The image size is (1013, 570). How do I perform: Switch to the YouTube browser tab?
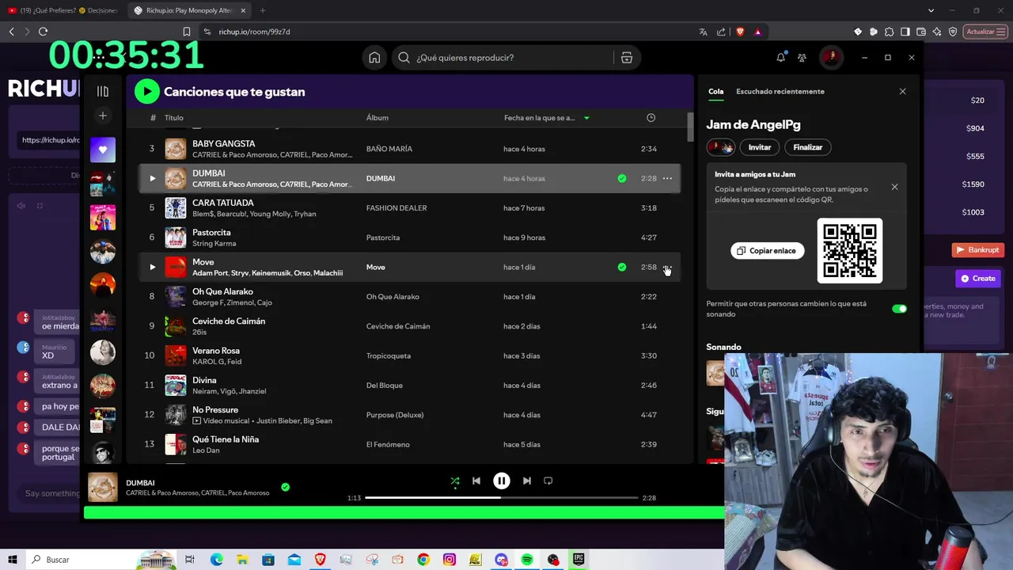pyautogui.click(x=62, y=10)
